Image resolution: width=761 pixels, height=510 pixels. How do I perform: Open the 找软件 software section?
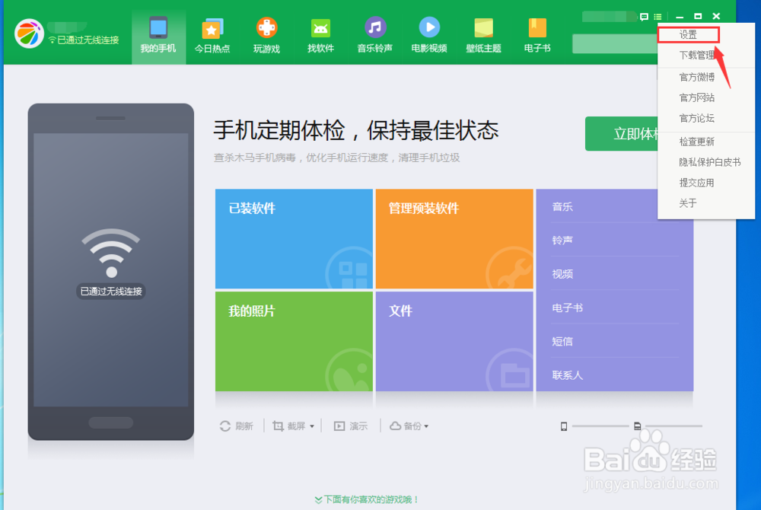pos(320,36)
